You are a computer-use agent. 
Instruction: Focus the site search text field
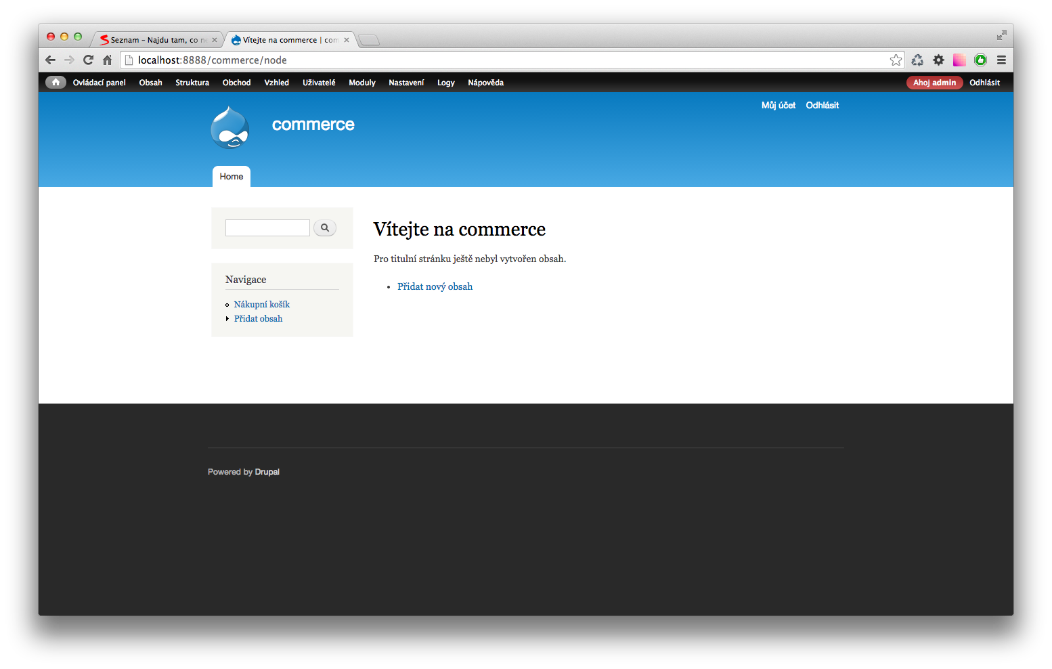coord(267,228)
